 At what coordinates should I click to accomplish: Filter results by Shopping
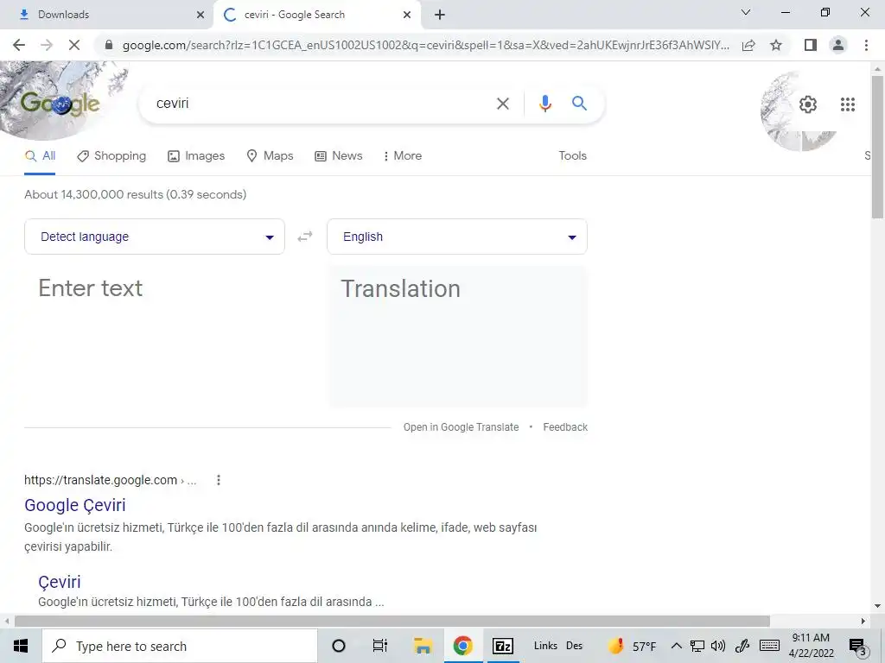111,155
